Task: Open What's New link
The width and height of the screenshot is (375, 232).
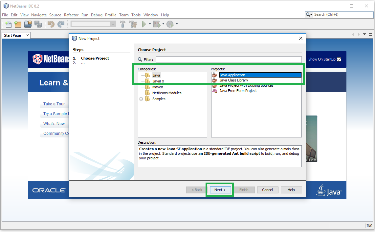Action: 54,124
